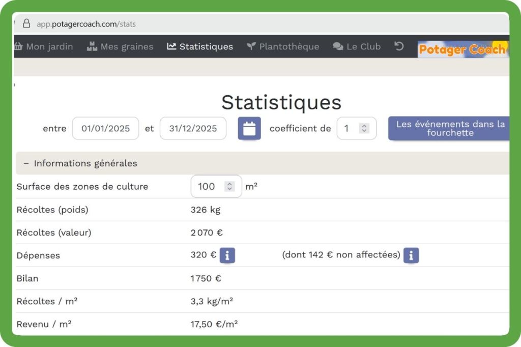This screenshot has height=347, width=521.
Task: Click the coefficient number field
Action: (x=357, y=128)
